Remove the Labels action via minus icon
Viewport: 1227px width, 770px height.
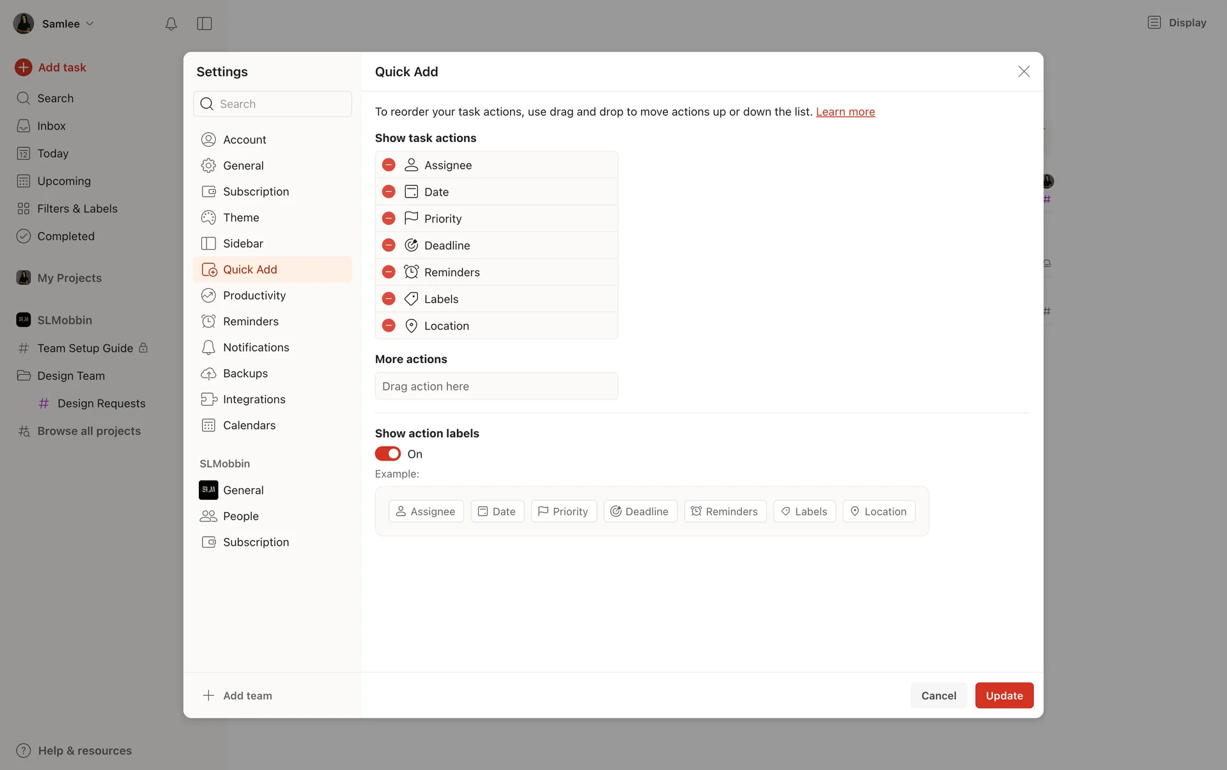coord(389,299)
